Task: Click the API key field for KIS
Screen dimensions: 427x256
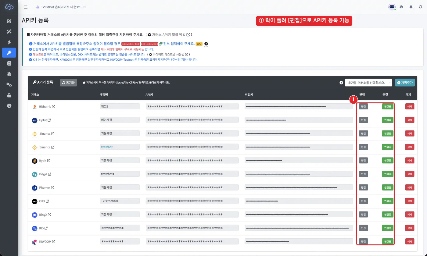Action: click(x=192, y=228)
